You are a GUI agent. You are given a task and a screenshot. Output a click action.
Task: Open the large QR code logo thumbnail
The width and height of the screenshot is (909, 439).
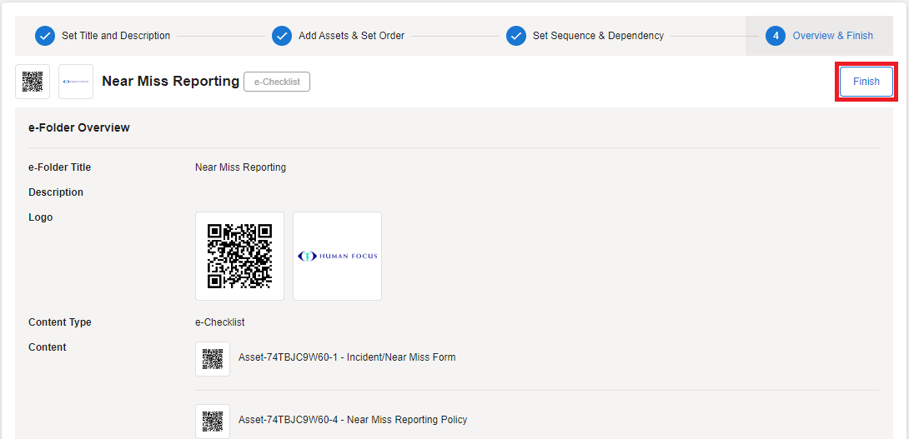pos(239,256)
